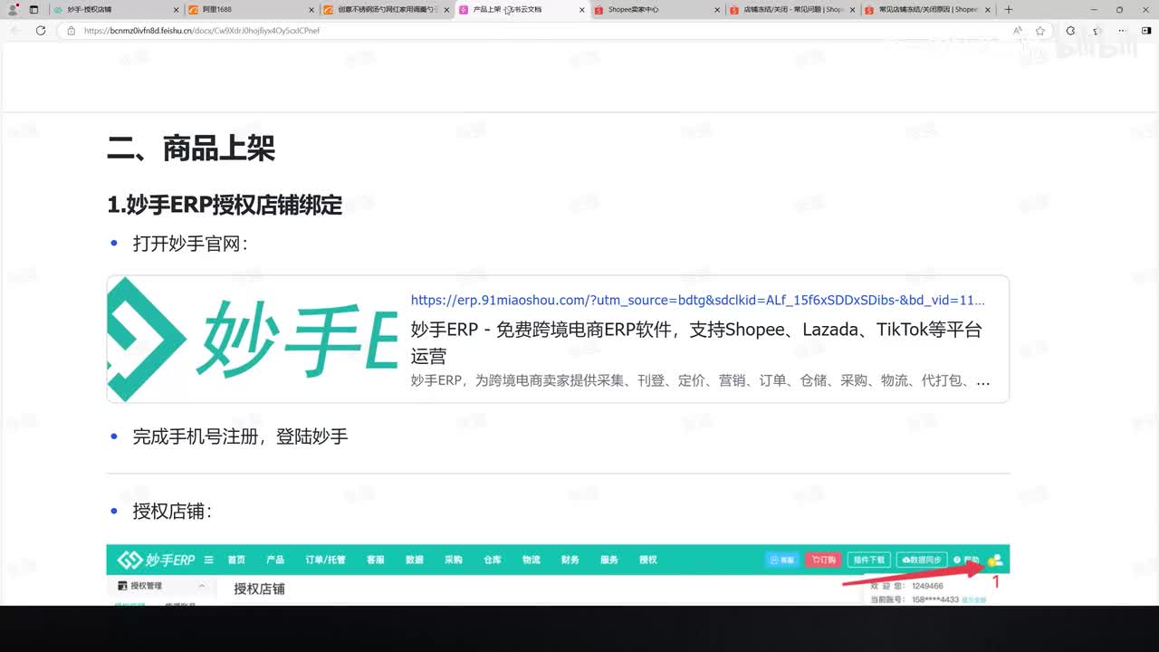Click the user avatar icon in ERP screenshot
This screenshot has width=1159, height=652.
point(995,560)
